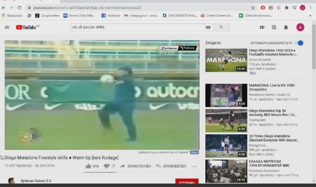Screen dimensions: 316x187
Task: Open the Opera red extension icon
Action: click(263, 8)
